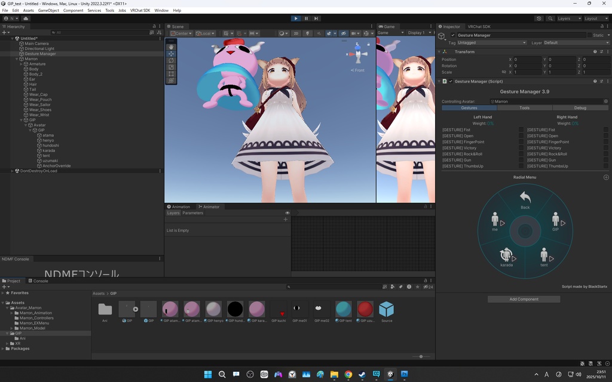Switch to the Animator tab
The width and height of the screenshot is (612, 382).
point(210,207)
